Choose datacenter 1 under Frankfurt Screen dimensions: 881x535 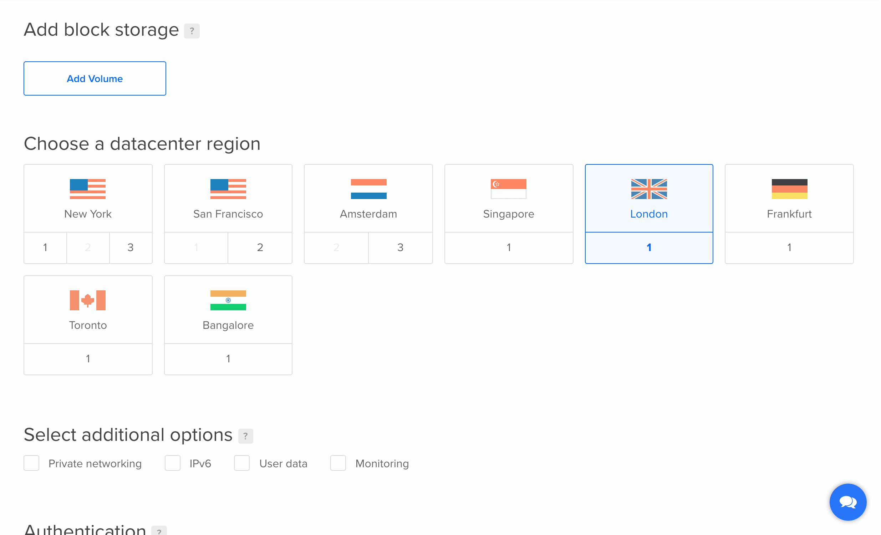pos(789,247)
